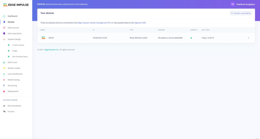Click the jetson device name

coord(51,38)
